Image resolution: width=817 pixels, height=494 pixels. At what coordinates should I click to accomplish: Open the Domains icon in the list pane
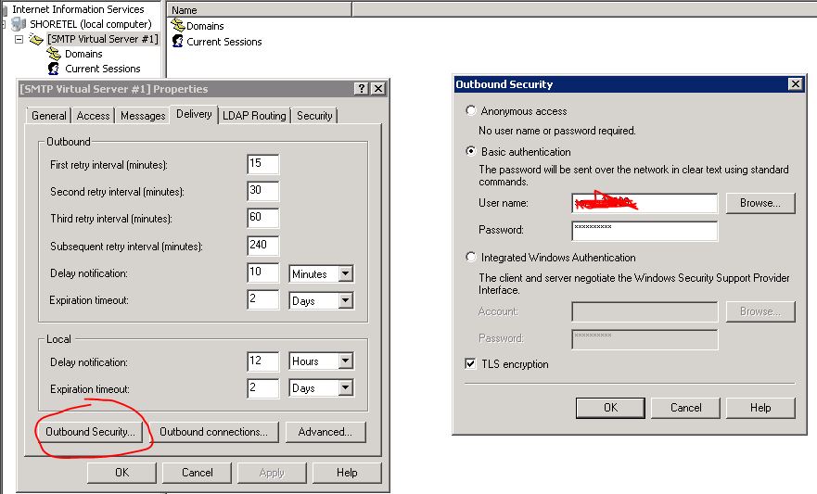[x=178, y=26]
